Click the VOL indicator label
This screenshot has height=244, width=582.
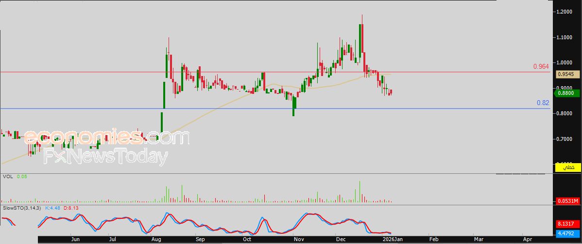(x=7, y=177)
